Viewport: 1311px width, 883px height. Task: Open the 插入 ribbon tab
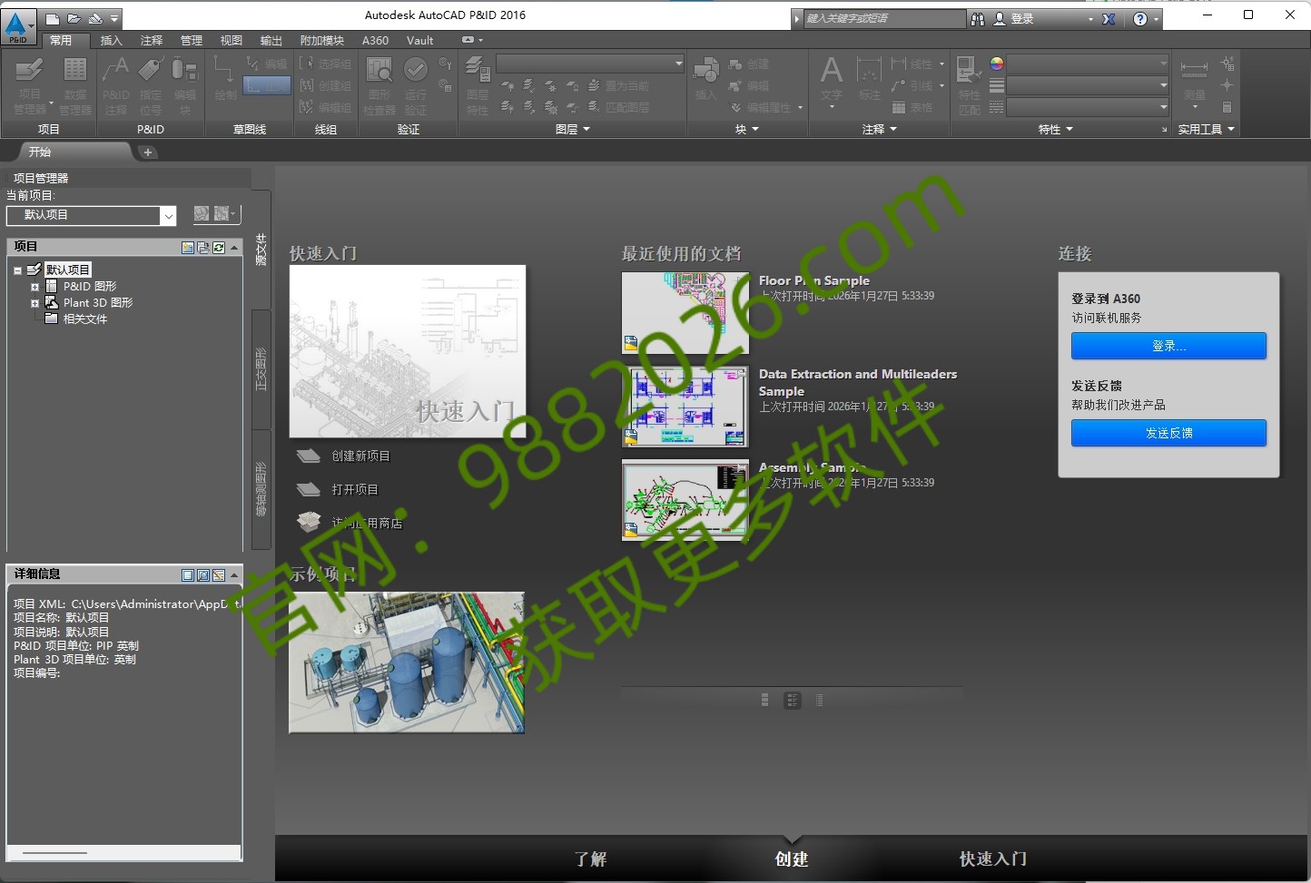[111, 41]
